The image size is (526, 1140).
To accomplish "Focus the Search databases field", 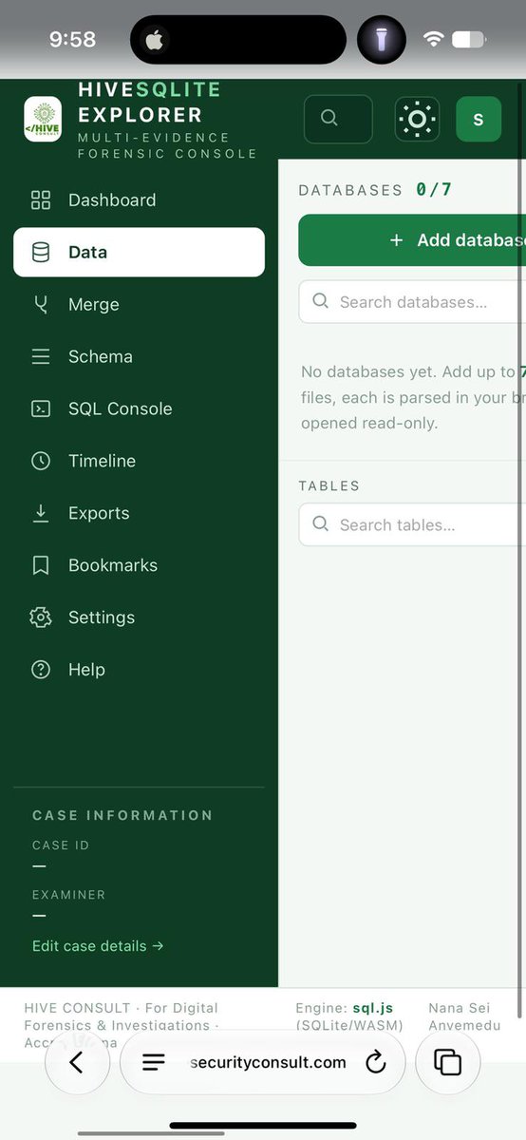I will pyautogui.click(x=412, y=301).
